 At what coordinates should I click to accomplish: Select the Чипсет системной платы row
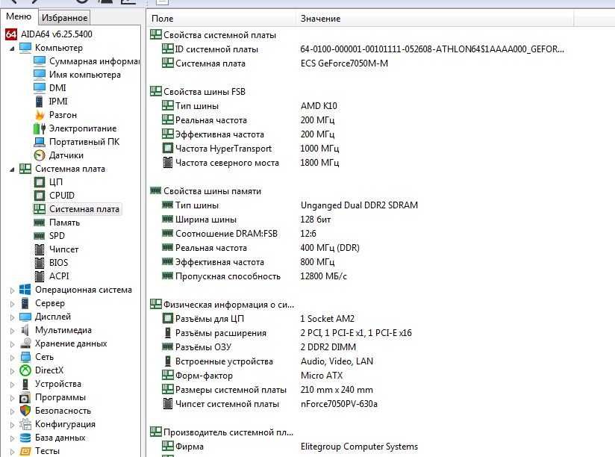click(269, 404)
